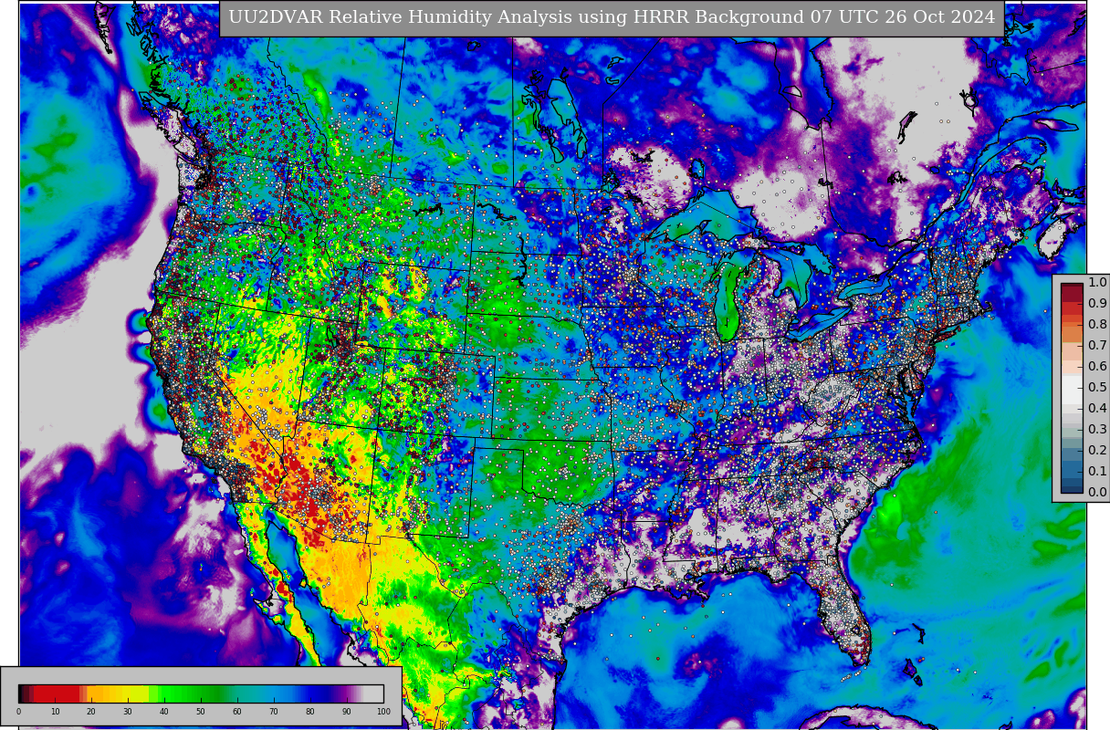Select the 0.8 label on right colorbar
The width and height of the screenshot is (1110, 730).
1097,324
